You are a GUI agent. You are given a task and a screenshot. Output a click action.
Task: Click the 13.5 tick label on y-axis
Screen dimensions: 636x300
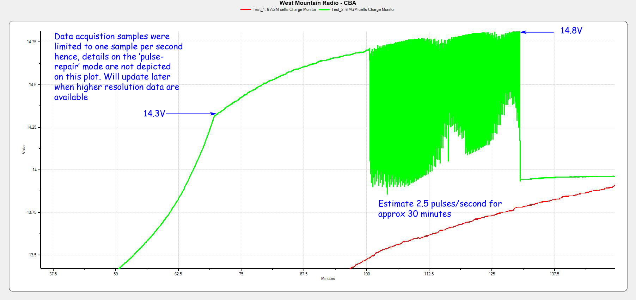click(32, 255)
